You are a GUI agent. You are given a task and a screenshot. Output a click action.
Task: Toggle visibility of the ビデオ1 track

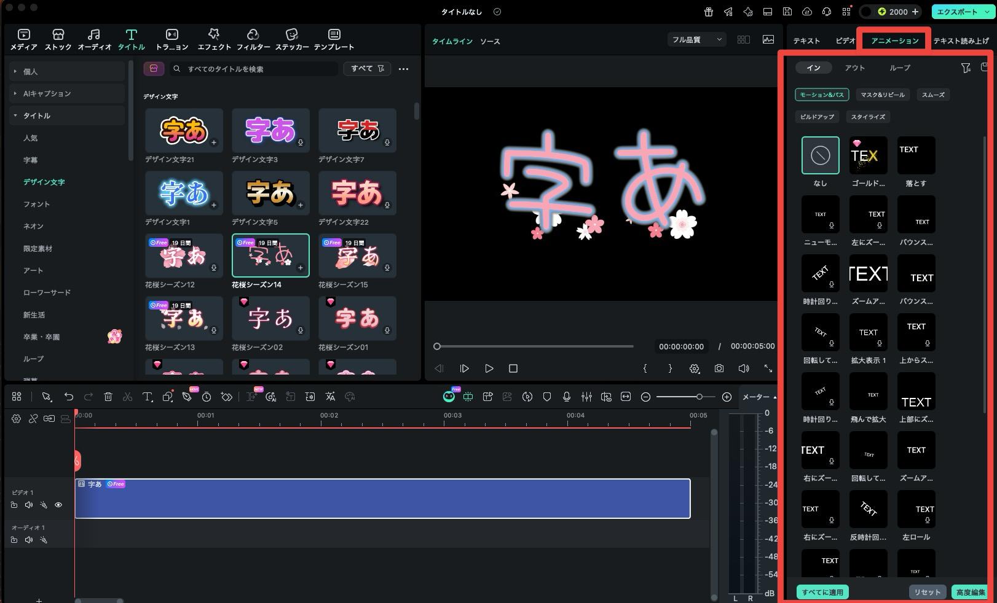pyautogui.click(x=58, y=505)
